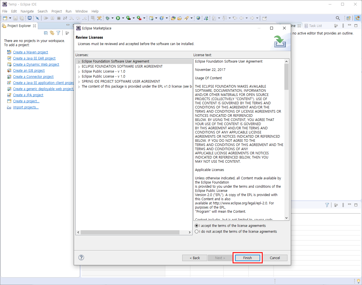The image size is (362, 285).
Task: Click the Forward navigation arrow in toolbar
Action: 252,18
